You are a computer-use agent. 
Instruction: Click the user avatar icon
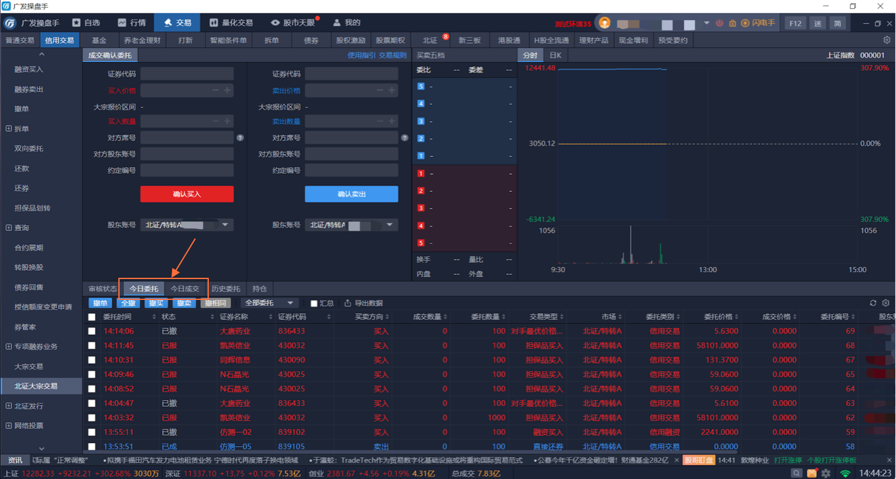click(604, 23)
